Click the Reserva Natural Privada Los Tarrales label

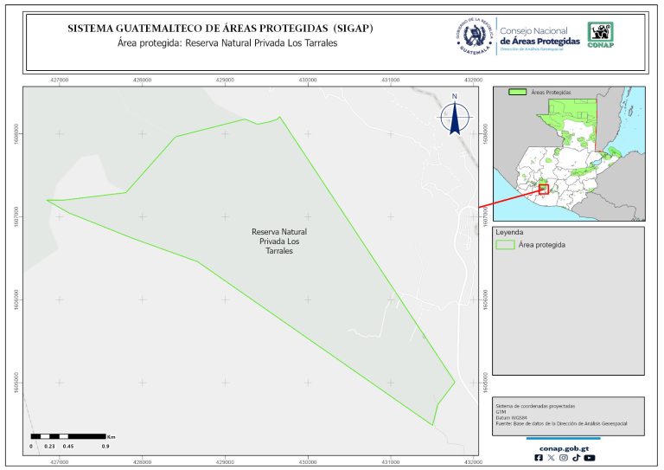[278, 241]
